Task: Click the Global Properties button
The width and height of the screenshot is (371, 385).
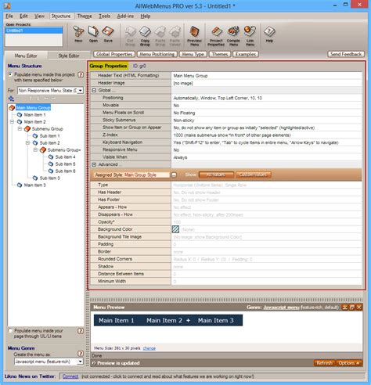Action: coord(114,54)
